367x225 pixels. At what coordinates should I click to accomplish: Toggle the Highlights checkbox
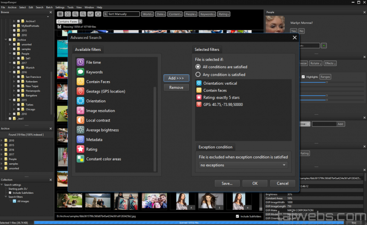(303, 77)
